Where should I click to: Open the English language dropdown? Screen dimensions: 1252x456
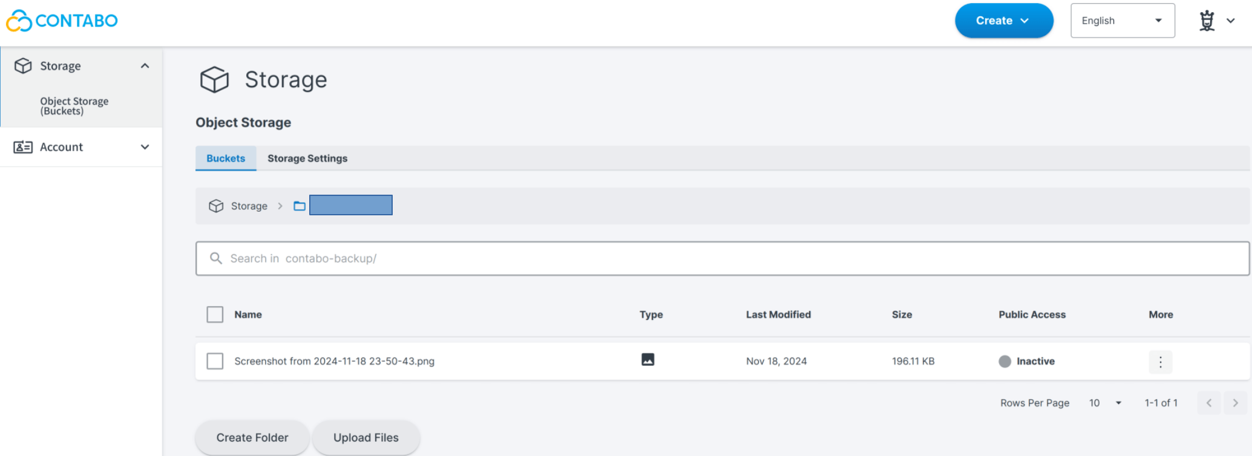[1122, 21]
